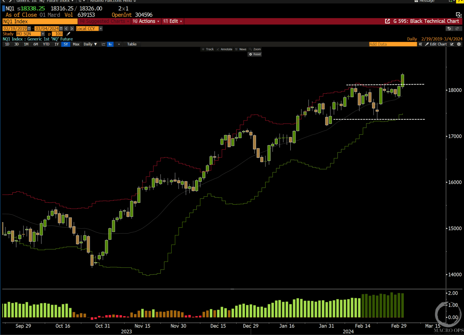The image size is (464, 335).
Task: Reset the chart zoom
Action: [x=255, y=54]
